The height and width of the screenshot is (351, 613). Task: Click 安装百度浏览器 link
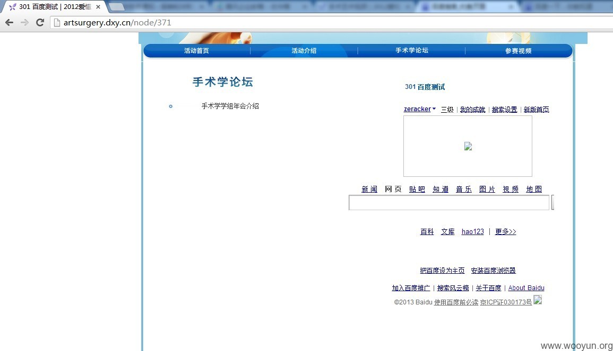pyautogui.click(x=494, y=271)
